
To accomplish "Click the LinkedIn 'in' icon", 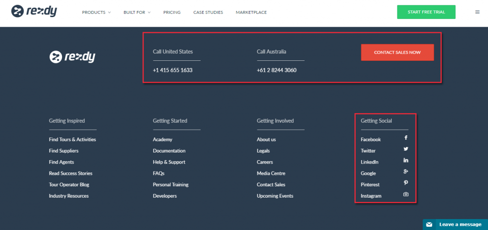I will click(x=406, y=160).
